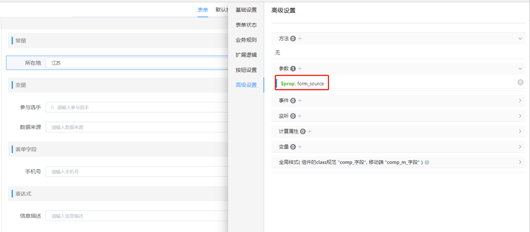Add a new 监听 watcher via plus

pos(300,116)
